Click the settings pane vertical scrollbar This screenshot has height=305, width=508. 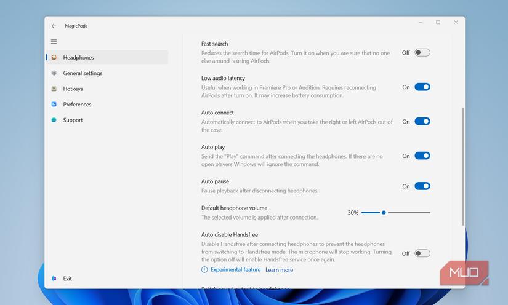[463, 167]
